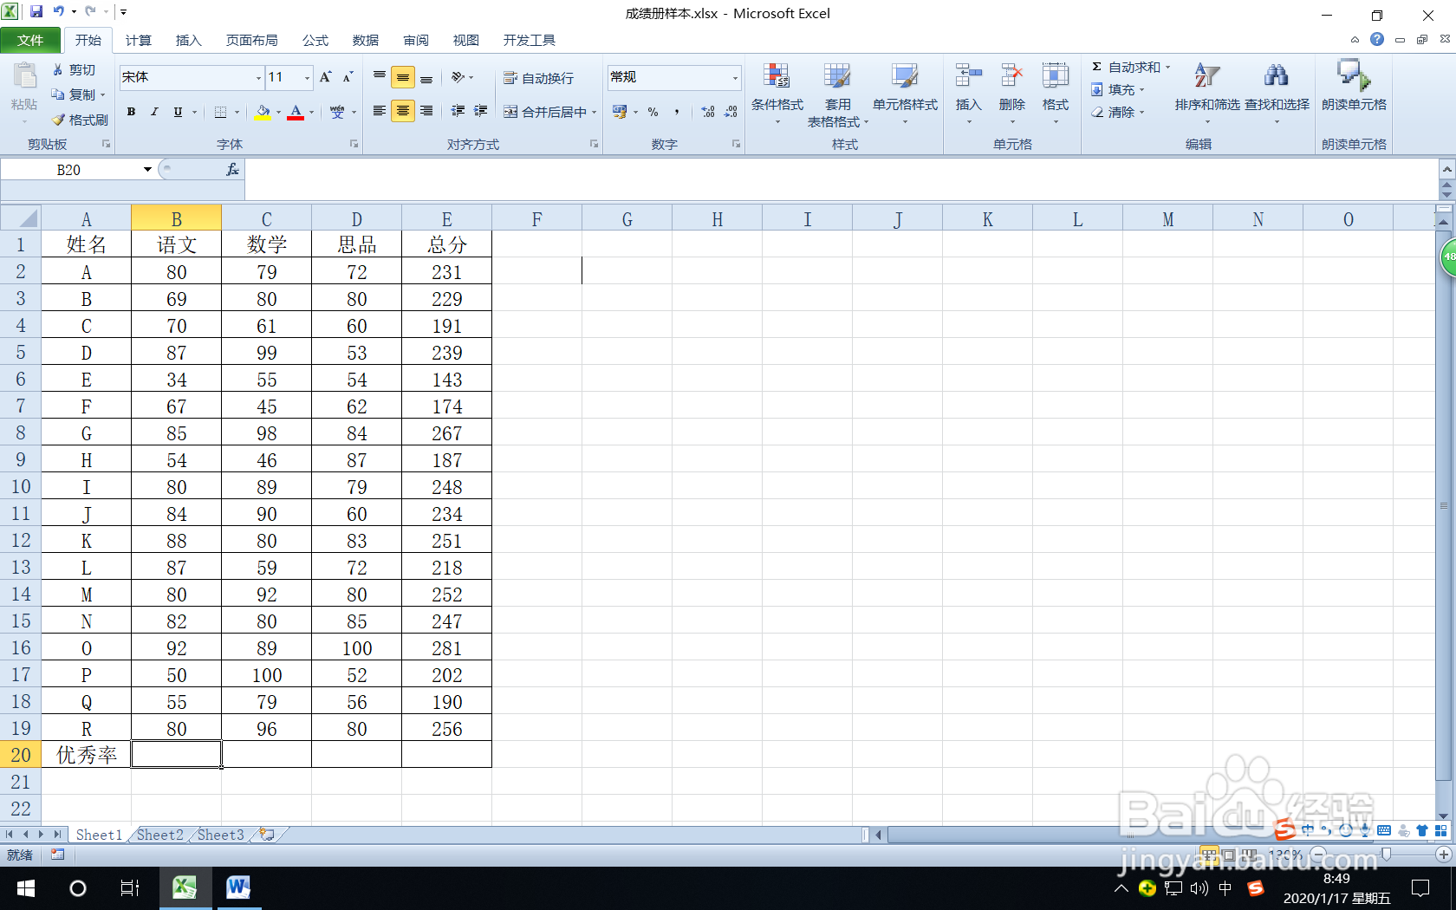This screenshot has width=1456, height=910.
Task: Toggle Italic formatting
Action: pyautogui.click(x=154, y=112)
